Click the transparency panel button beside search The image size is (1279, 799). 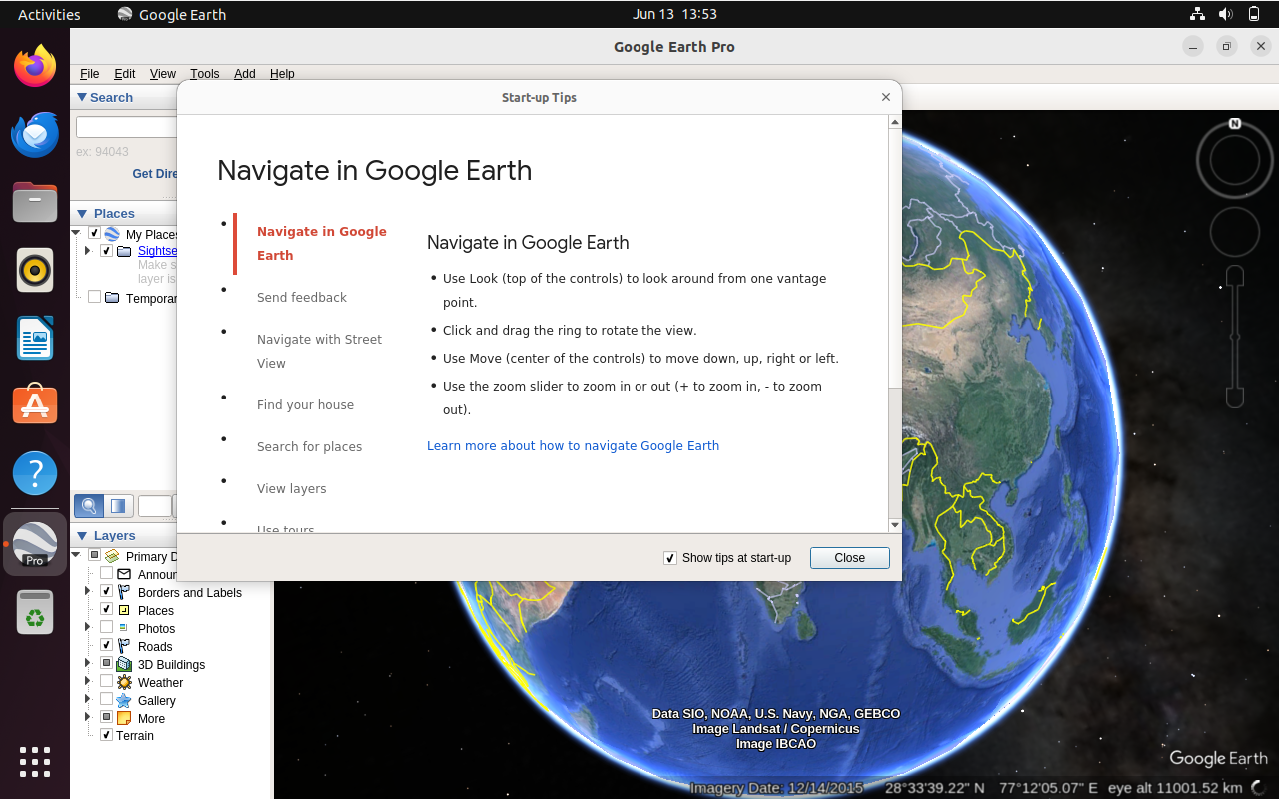tap(119, 506)
